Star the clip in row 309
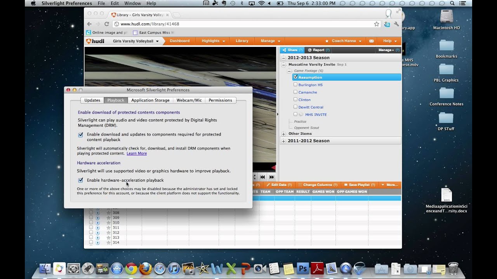 (x=109, y=218)
